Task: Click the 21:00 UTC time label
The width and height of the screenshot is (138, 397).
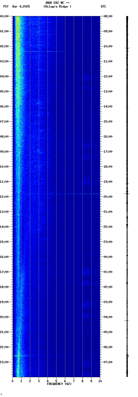Action: pos(108,212)
